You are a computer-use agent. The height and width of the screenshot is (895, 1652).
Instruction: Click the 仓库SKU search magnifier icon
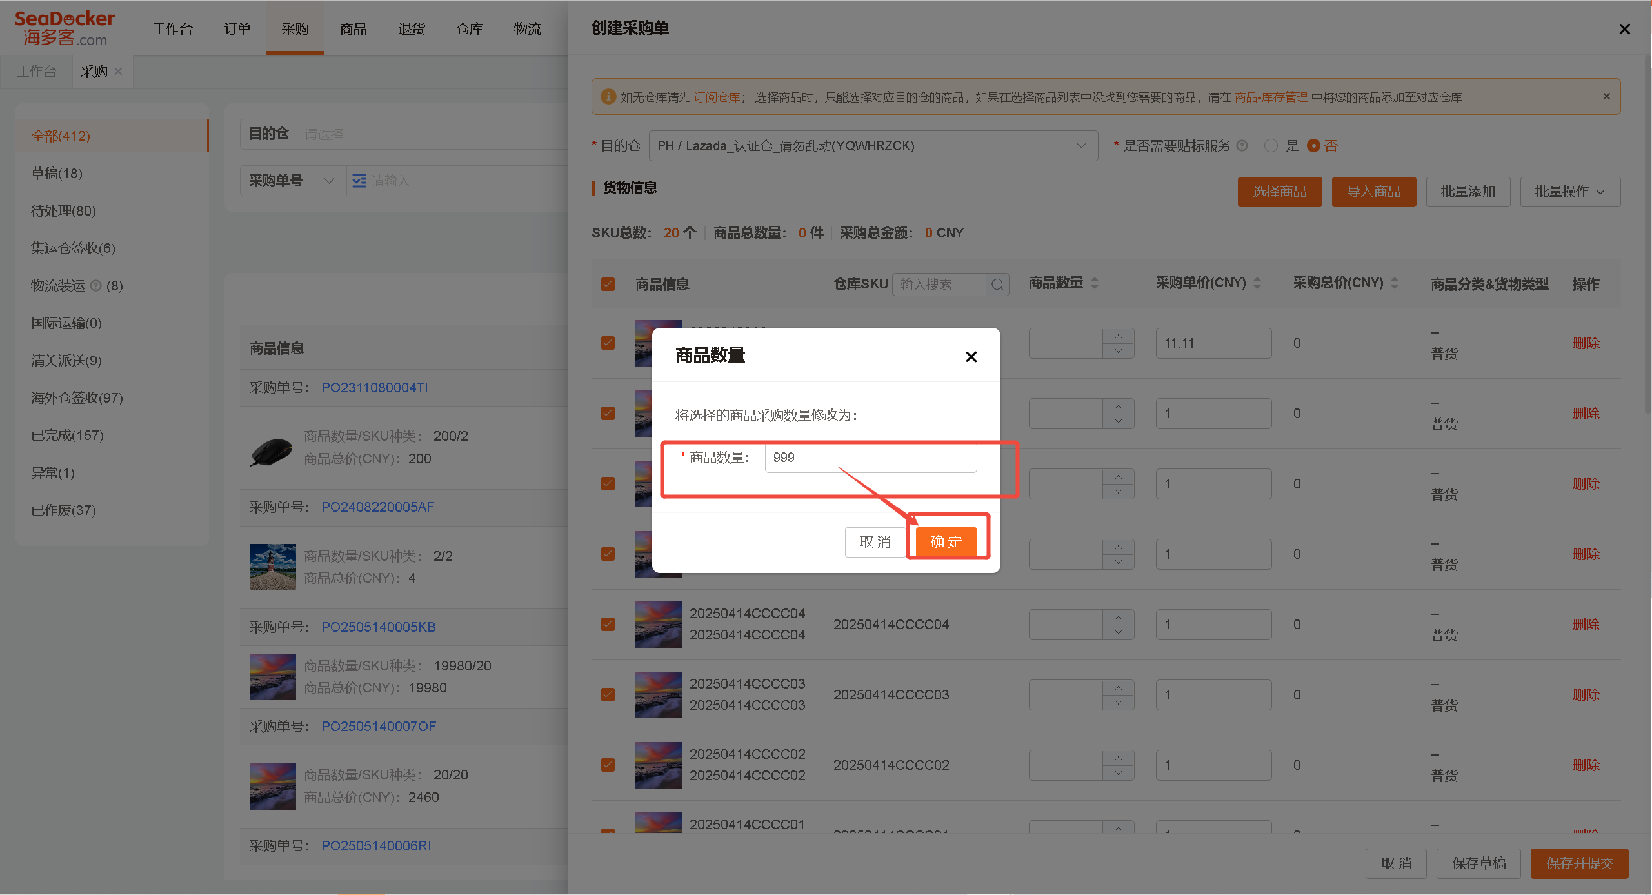(x=997, y=285)
